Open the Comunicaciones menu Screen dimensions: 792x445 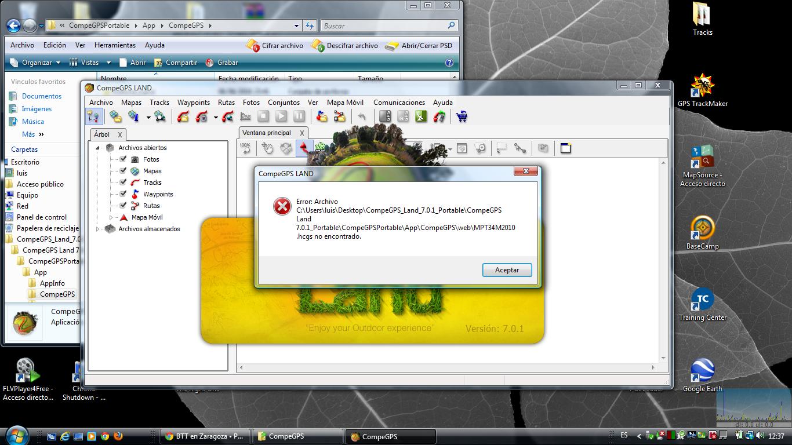pyautogui.click(x=399, y=103)
